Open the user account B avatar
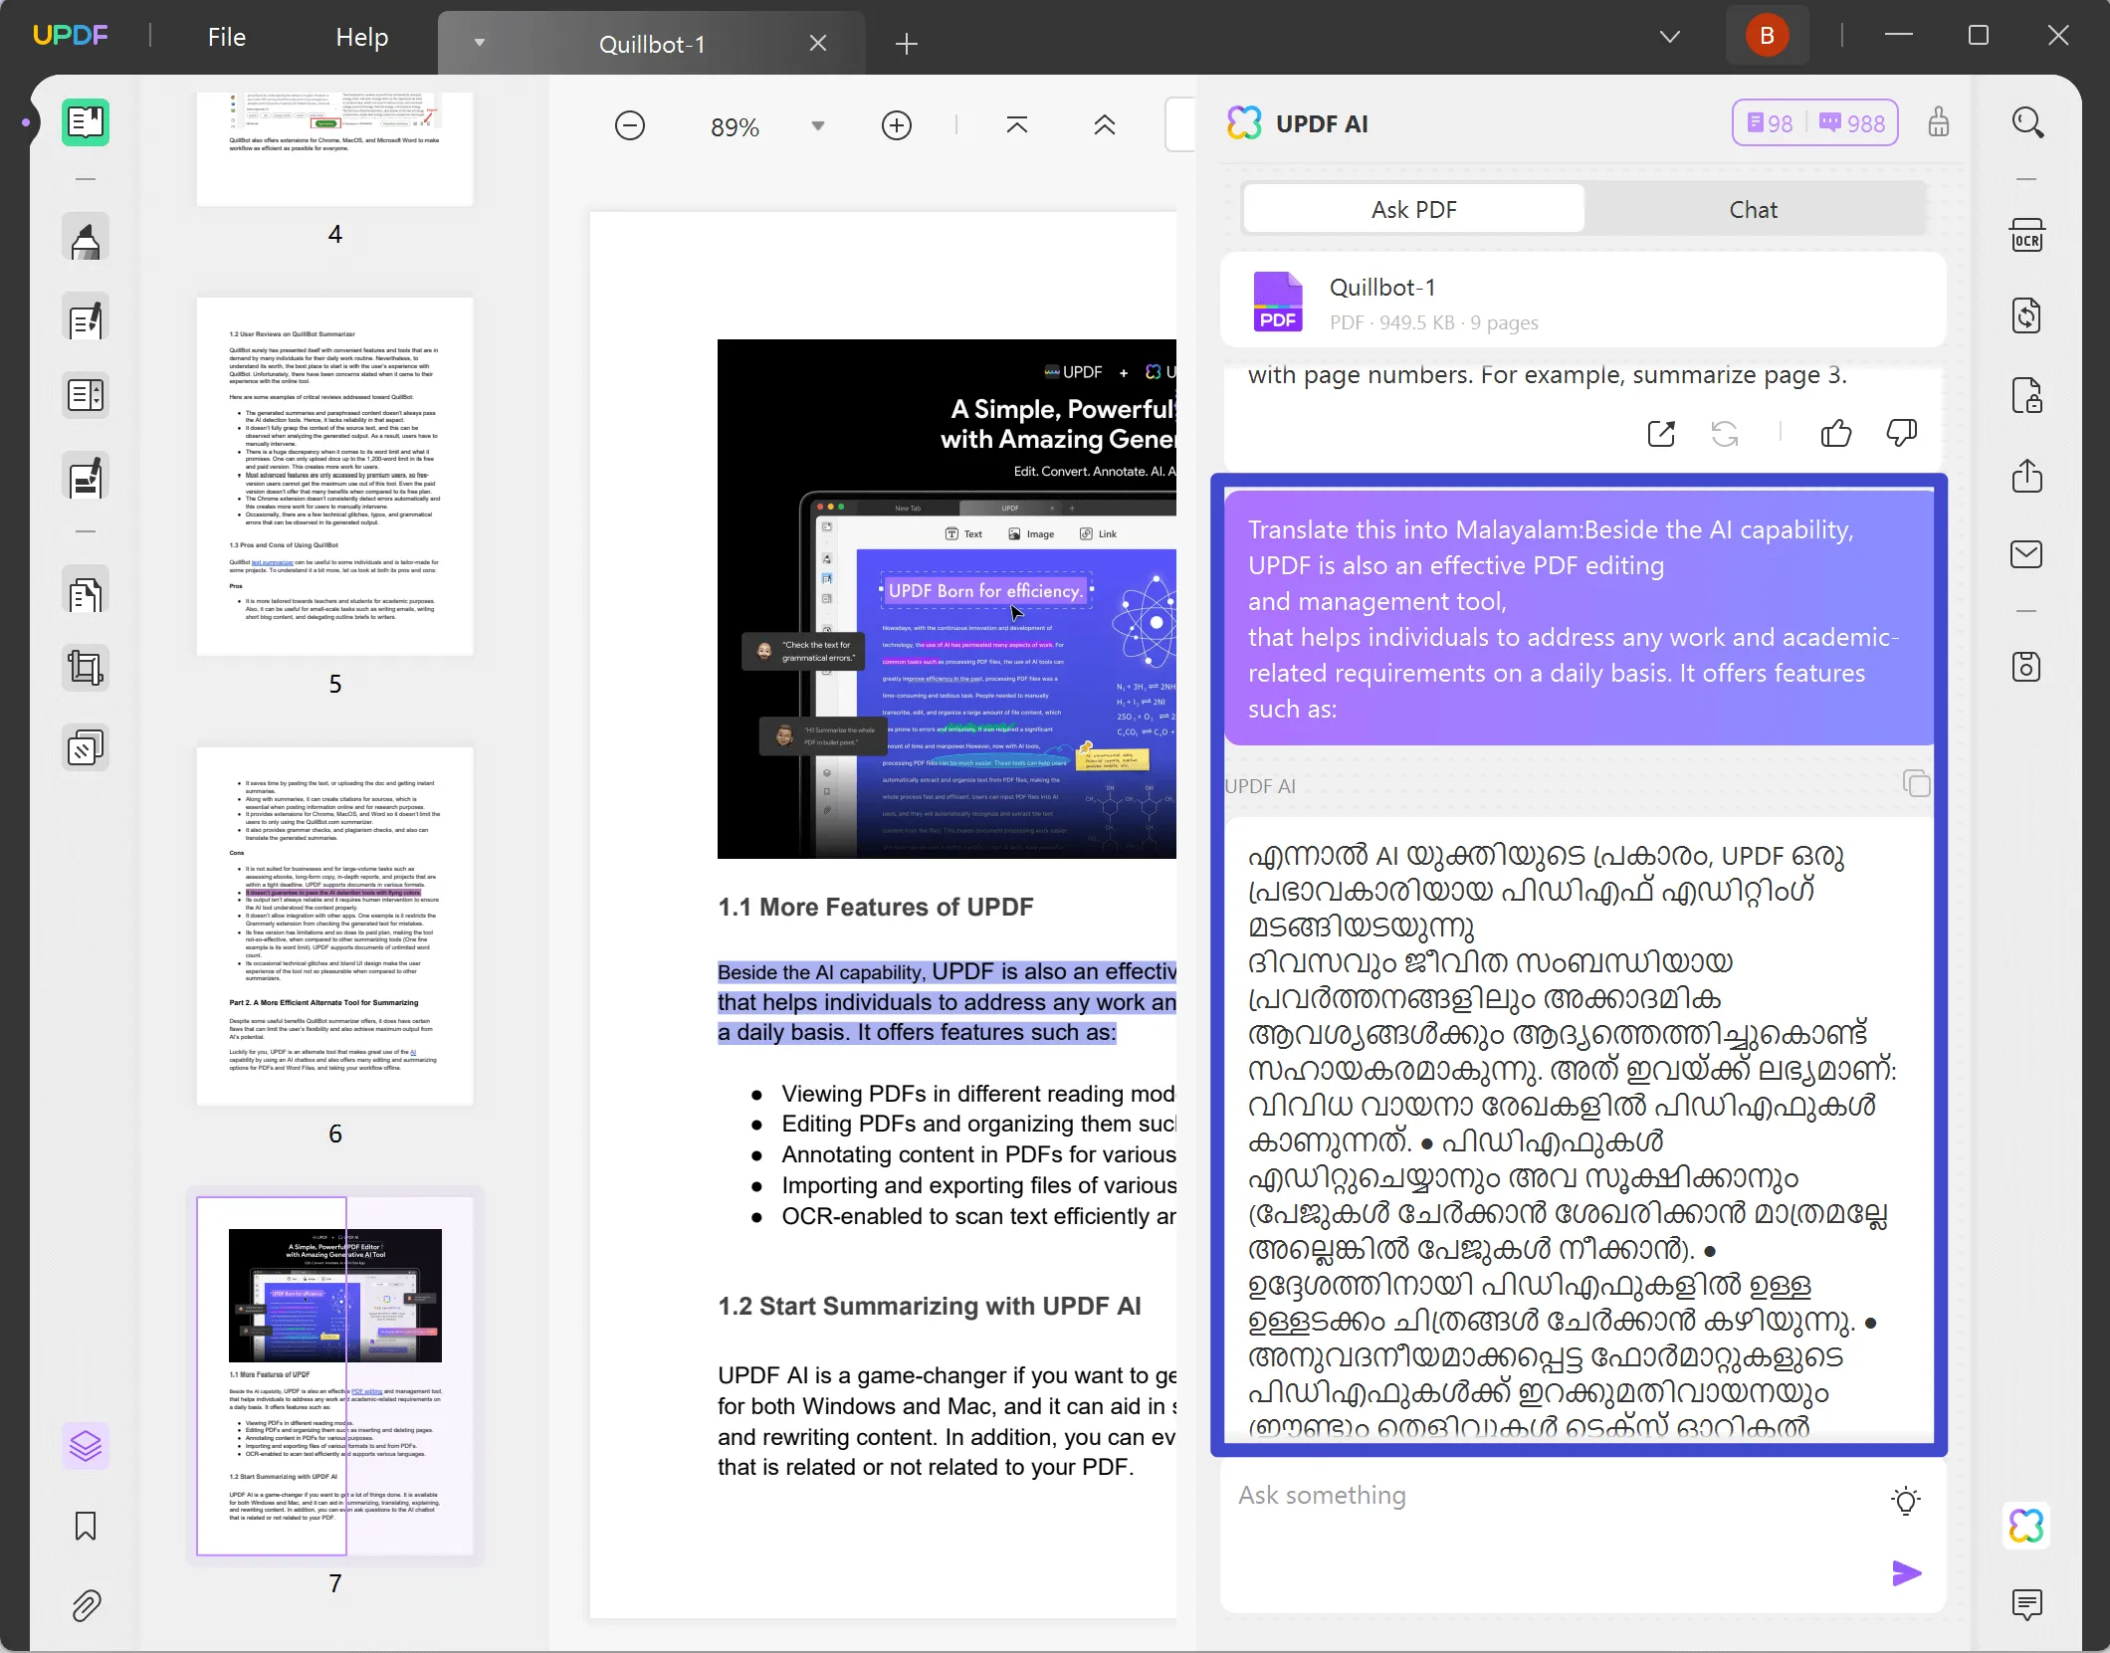 tap(1768, 36)
